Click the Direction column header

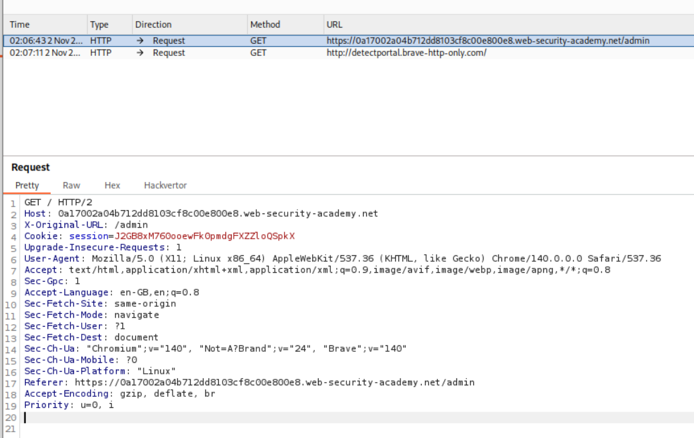coord(153,24)
